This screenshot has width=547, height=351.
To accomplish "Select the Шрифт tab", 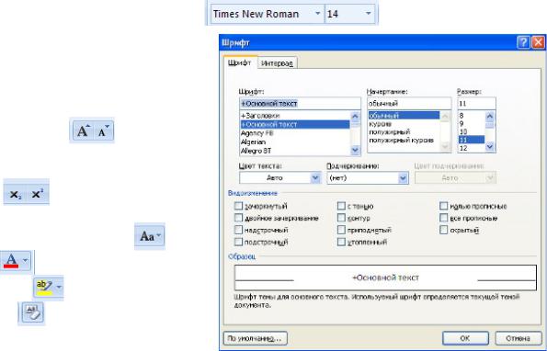I will coord(240,62).
